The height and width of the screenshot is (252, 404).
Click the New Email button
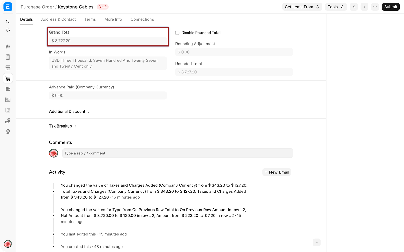pyautogui.click(x=277, y=172)
